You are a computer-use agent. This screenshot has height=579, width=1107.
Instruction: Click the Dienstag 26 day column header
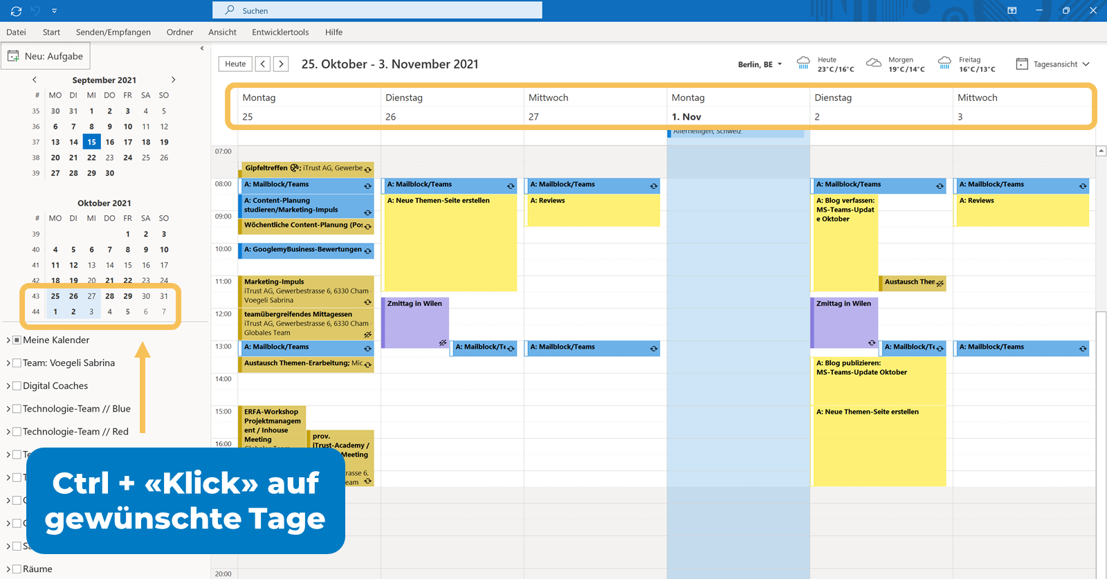tap(452, 107)
